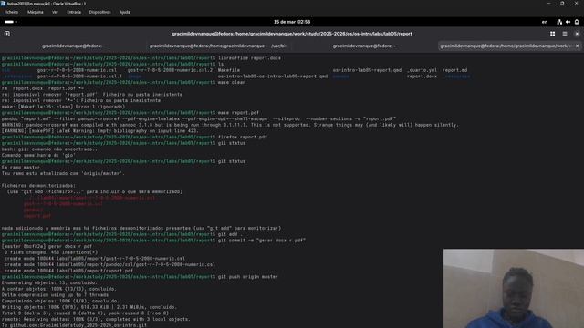584x328 pixels.
Task: Click the 'libreoffice report.docx' command line
Action: [249, 58]
